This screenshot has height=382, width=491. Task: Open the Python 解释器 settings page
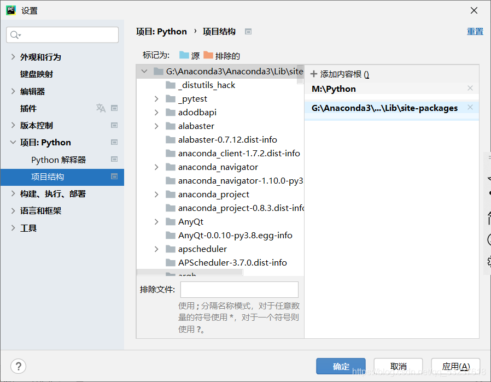(x=59, y=160)
